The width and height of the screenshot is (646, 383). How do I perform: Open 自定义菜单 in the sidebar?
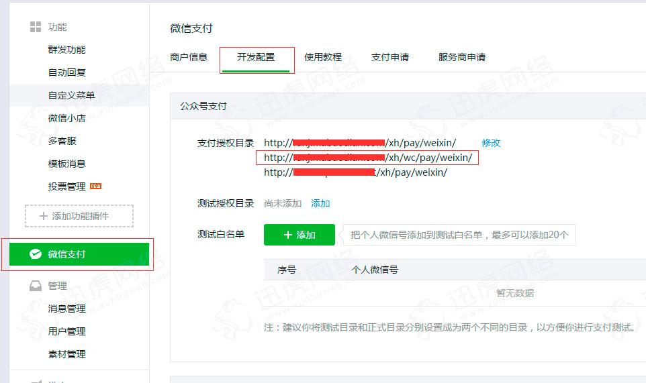[71, 95]
